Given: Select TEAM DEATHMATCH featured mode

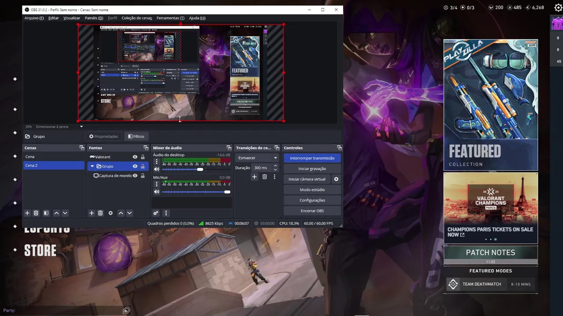Looking at the screenshot, I should coord(490,284).
